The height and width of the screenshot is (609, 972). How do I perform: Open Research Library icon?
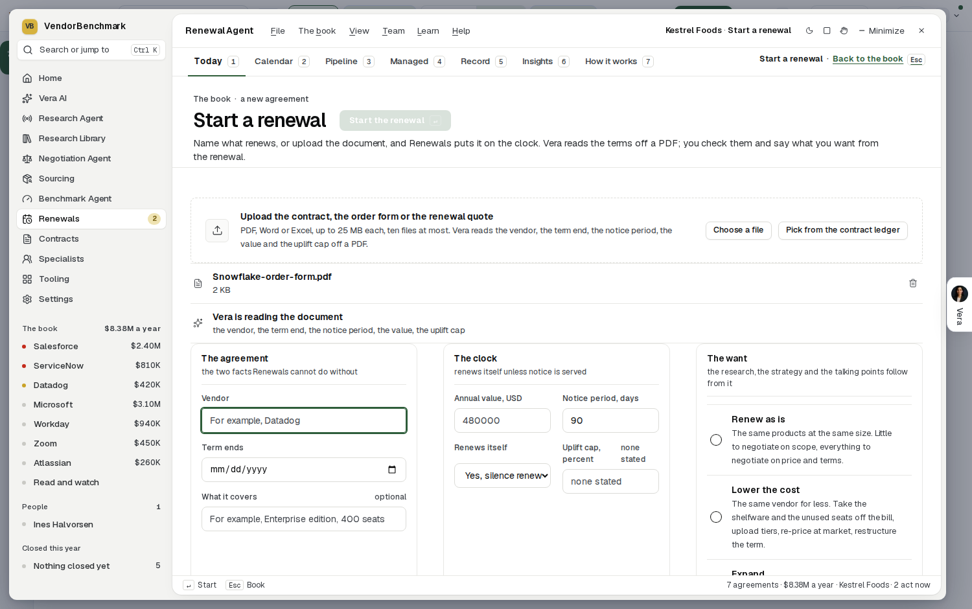click(27, 139)
